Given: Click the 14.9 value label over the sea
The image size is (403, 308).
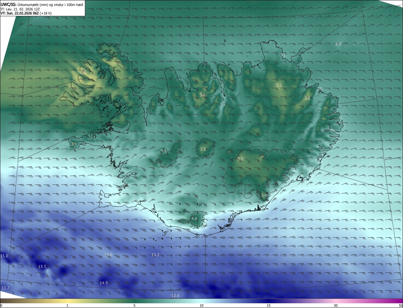Looking at the screenshot, I should [104, 283].
